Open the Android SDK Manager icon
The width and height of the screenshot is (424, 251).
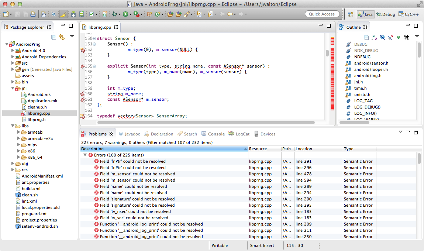click(73, 14)
